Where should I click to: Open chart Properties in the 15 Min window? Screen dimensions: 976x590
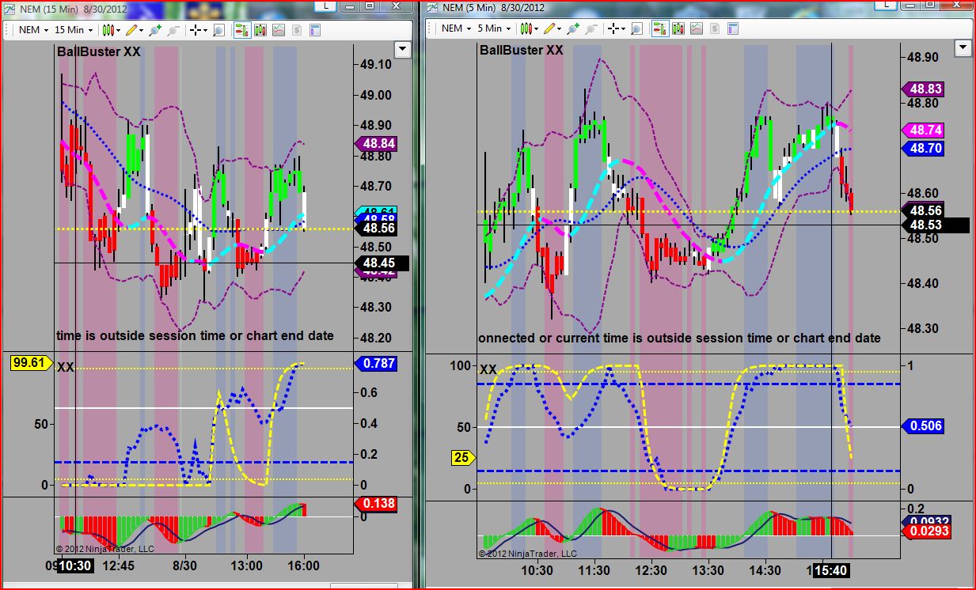[x=314, y=29]
